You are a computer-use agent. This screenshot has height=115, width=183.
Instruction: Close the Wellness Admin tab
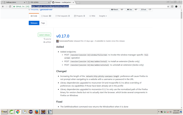tap(25, 2)
